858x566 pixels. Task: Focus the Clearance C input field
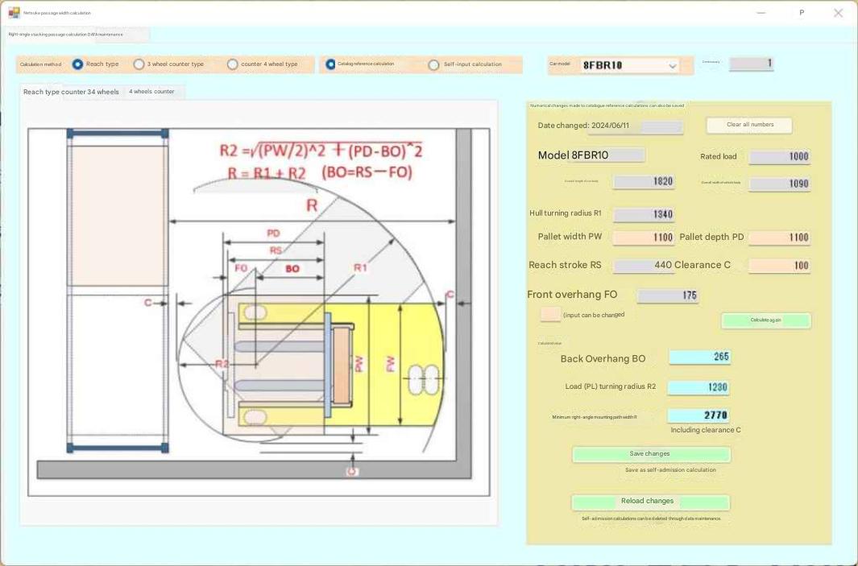point(778,266)
